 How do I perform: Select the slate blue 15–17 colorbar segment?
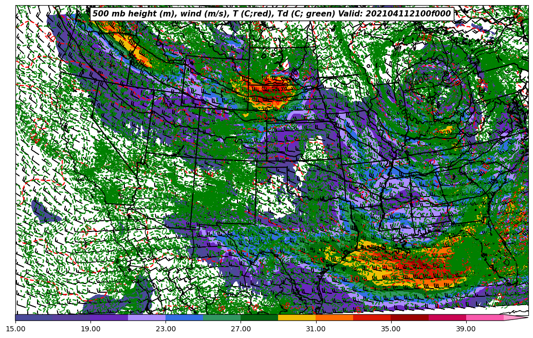(34, 317)
